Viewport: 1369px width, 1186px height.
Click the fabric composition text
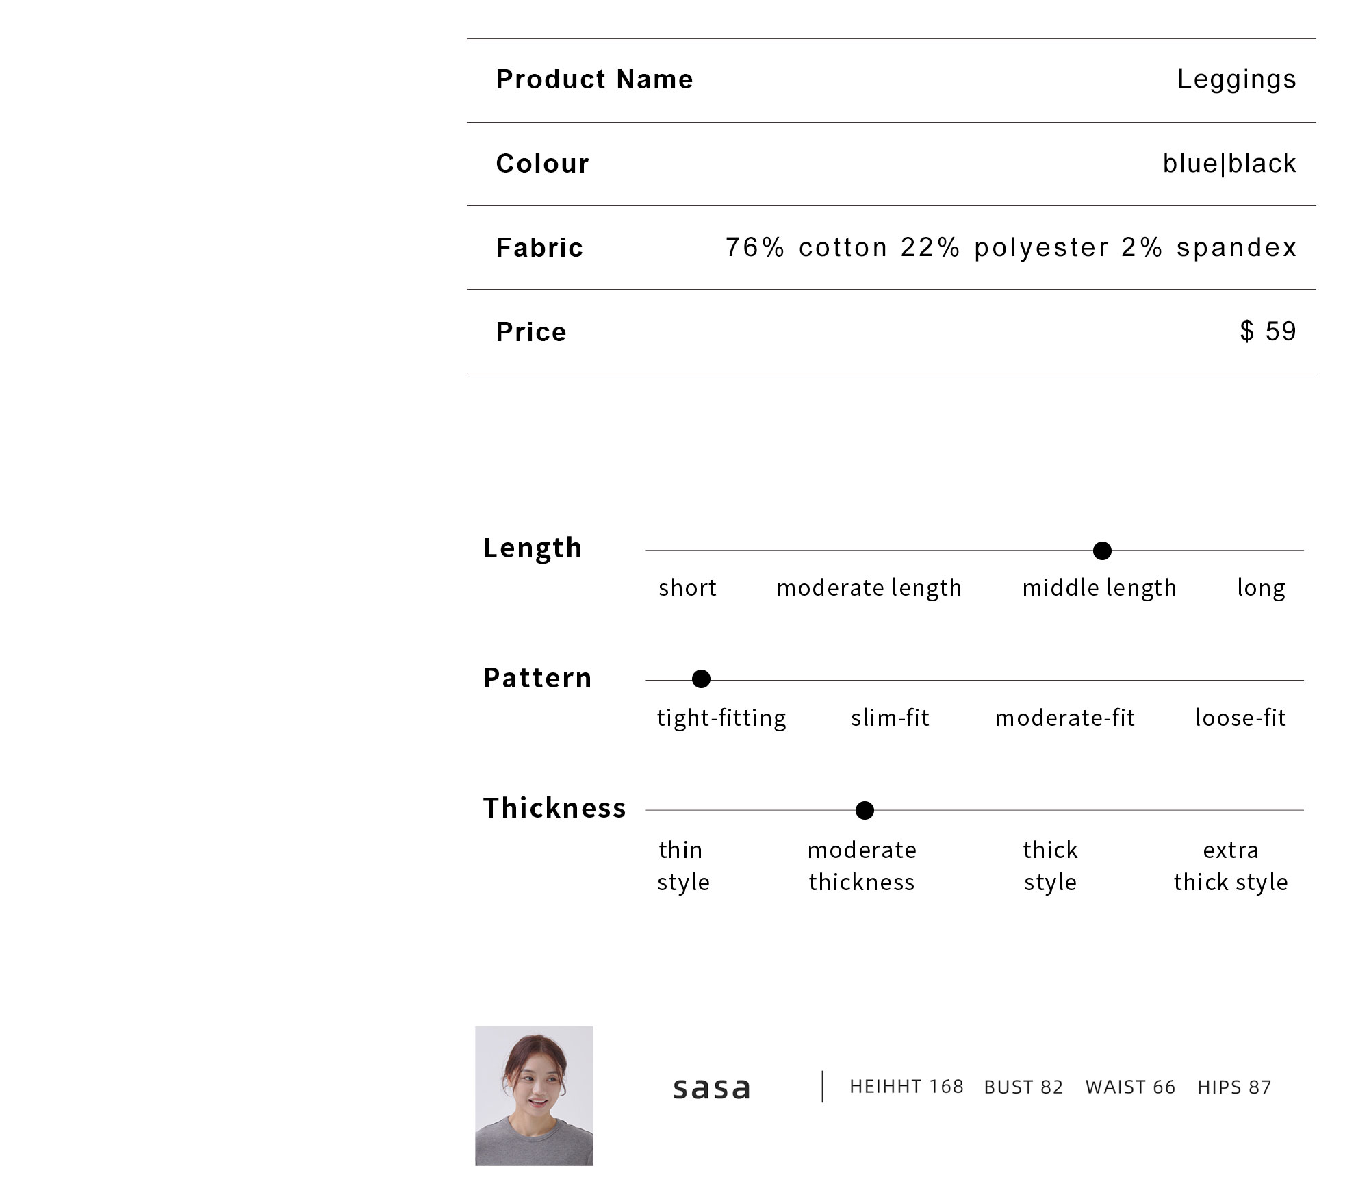pyautogui.click(x=1011, y=248)
